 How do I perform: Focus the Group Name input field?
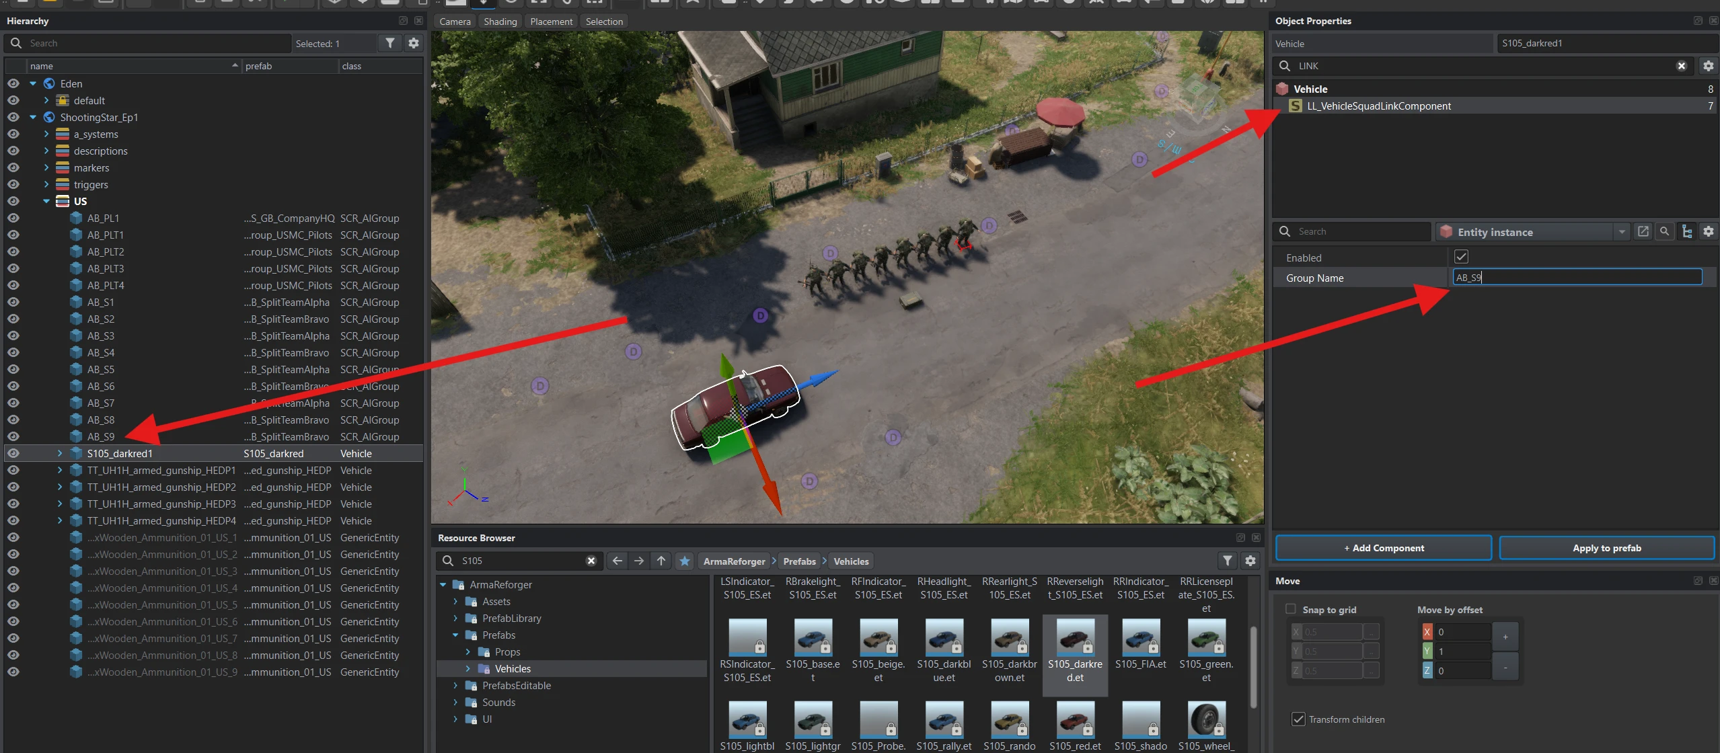pyautogui.click(x=1577, y=277)
